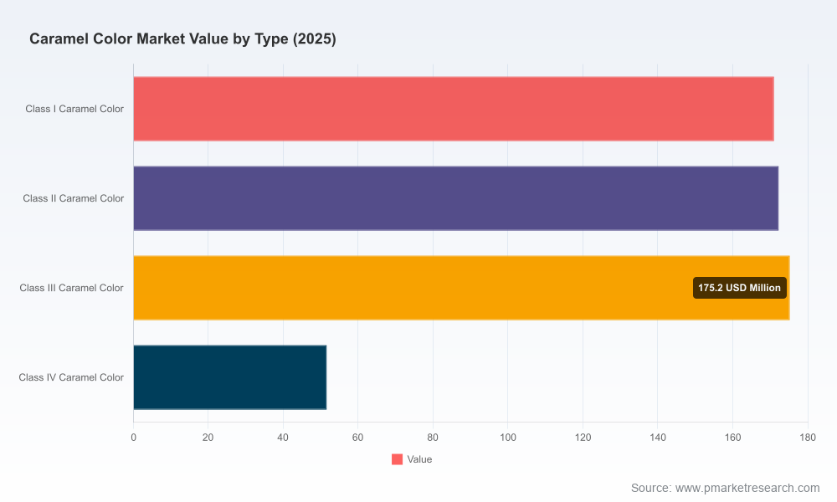
Task: Click the chart title Caramel Color Market Value
Action: click(x=182, y=39)
